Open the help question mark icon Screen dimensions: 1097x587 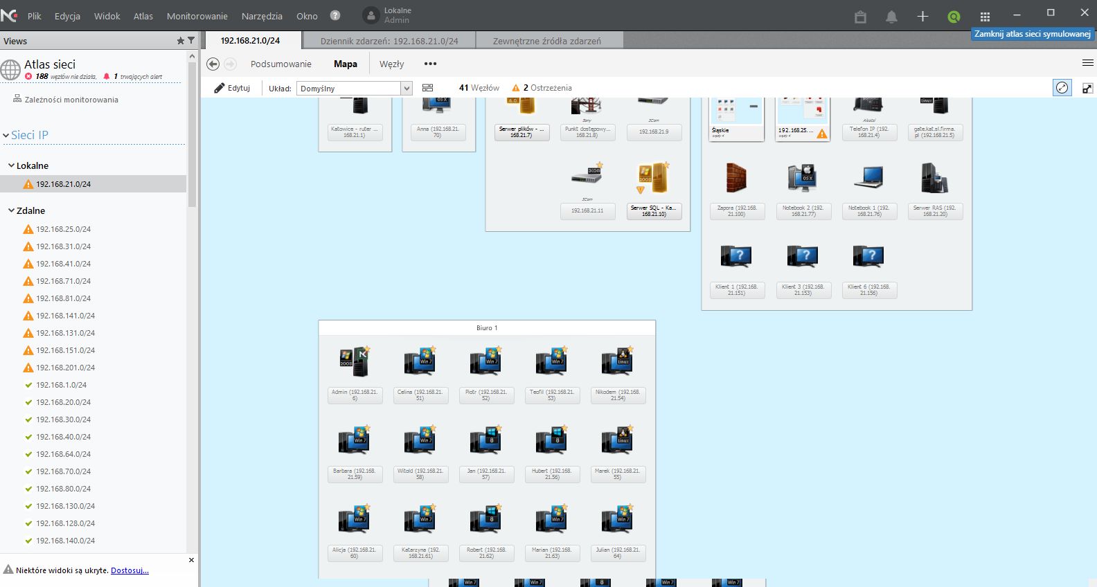[x=335, y=15]
